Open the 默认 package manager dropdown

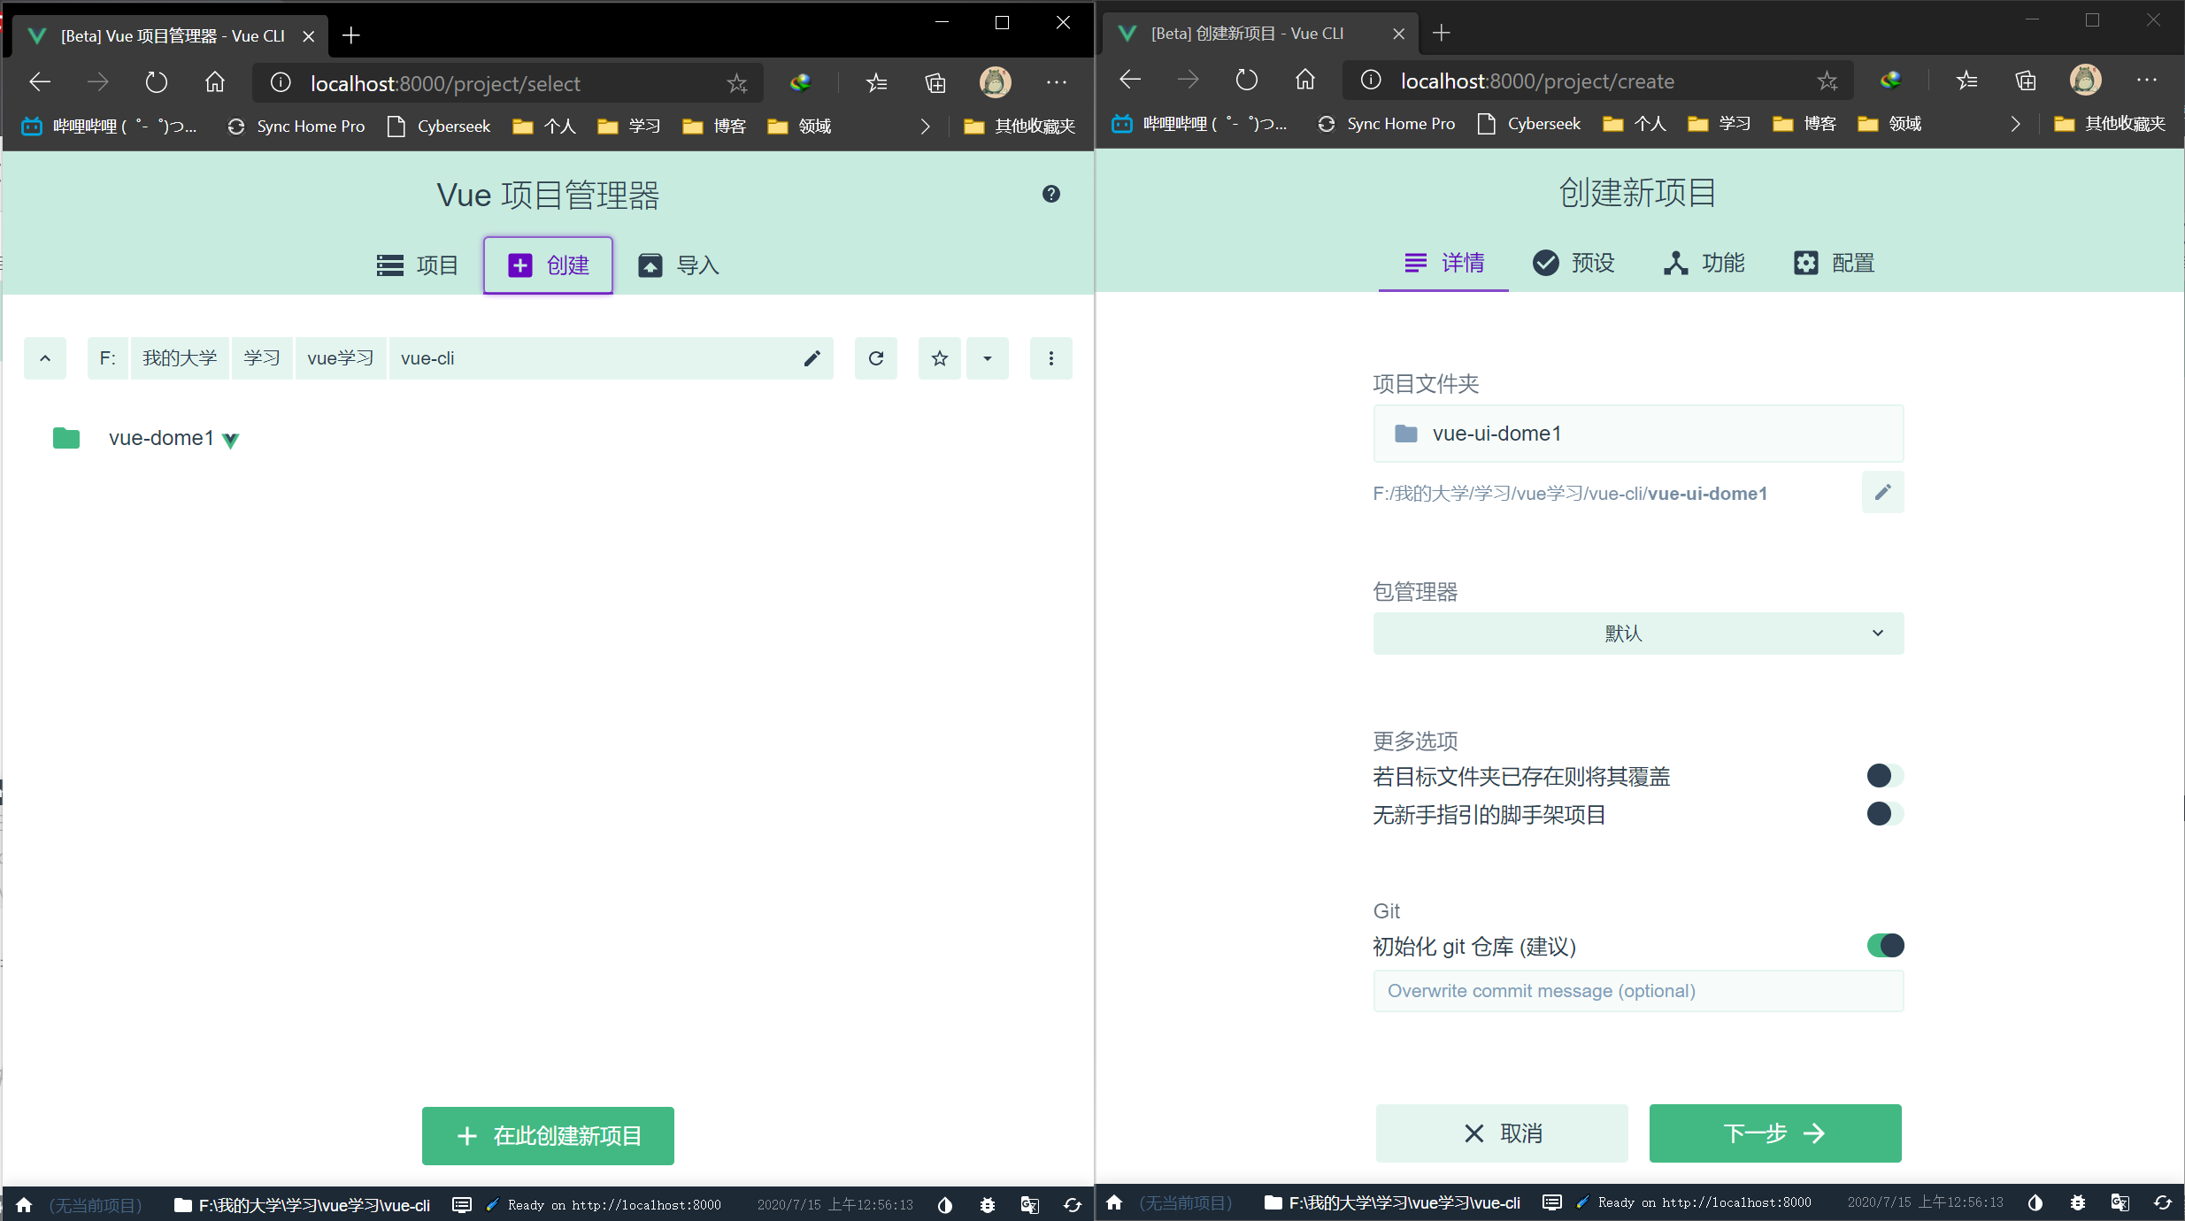tap(1637, 634)
